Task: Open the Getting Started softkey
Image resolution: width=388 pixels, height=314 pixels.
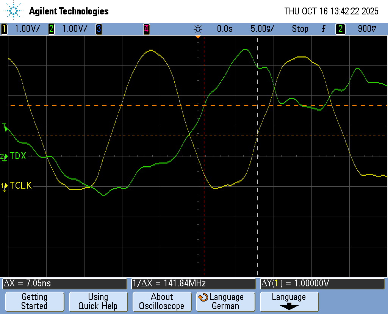Action: coord(34,302)
